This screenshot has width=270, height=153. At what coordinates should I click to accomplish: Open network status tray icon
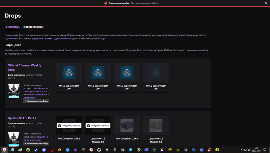coord(245,150)
